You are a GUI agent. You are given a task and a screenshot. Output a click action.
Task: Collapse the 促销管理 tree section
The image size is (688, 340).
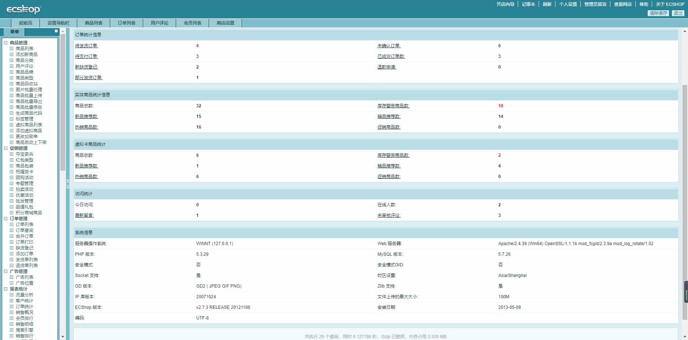[x=5, y=148]
